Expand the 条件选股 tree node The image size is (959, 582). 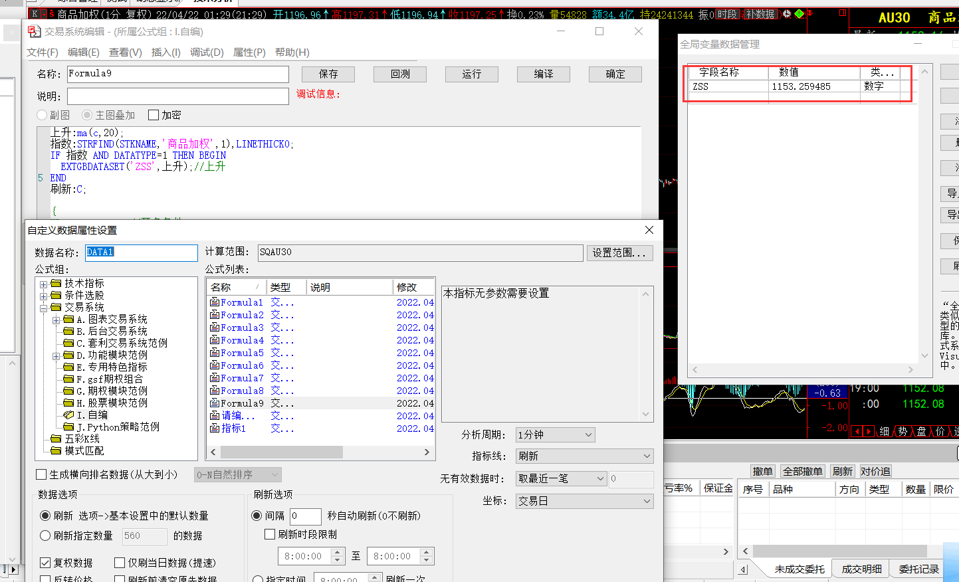(x=44, y=296)
